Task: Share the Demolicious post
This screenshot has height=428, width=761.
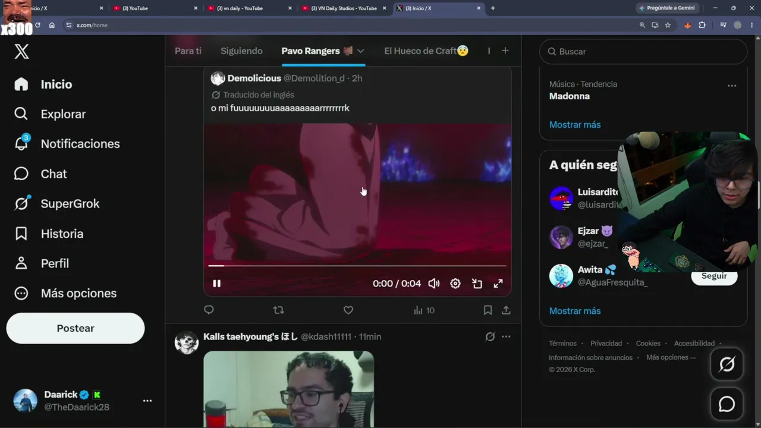Action: (506, 310)
